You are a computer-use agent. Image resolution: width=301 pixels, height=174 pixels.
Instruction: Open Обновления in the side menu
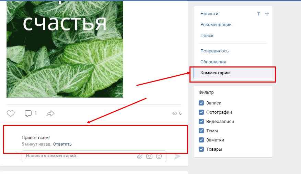[213, 62]
